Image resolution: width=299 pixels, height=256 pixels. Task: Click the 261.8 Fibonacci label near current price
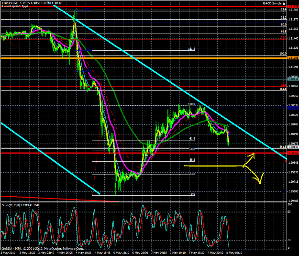click(283, 147)
